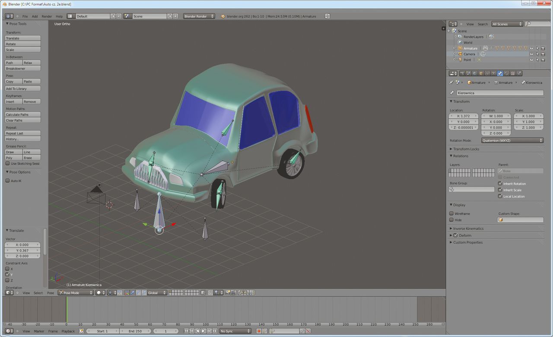Enable Auto IK checkbox
This screenshot has height=337, width=553.
7,181
